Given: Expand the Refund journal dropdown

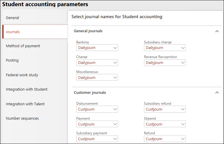Looking at the screenshot, I should [x=182, y=139].
